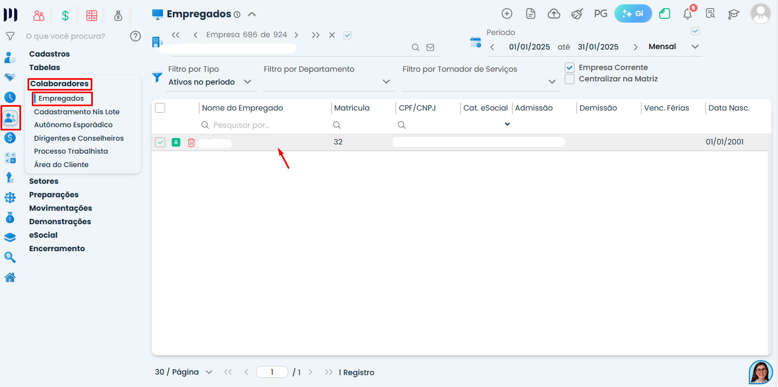Advance to next period arrow
This screenshot has height=387, width=778.
click(635, 47)
